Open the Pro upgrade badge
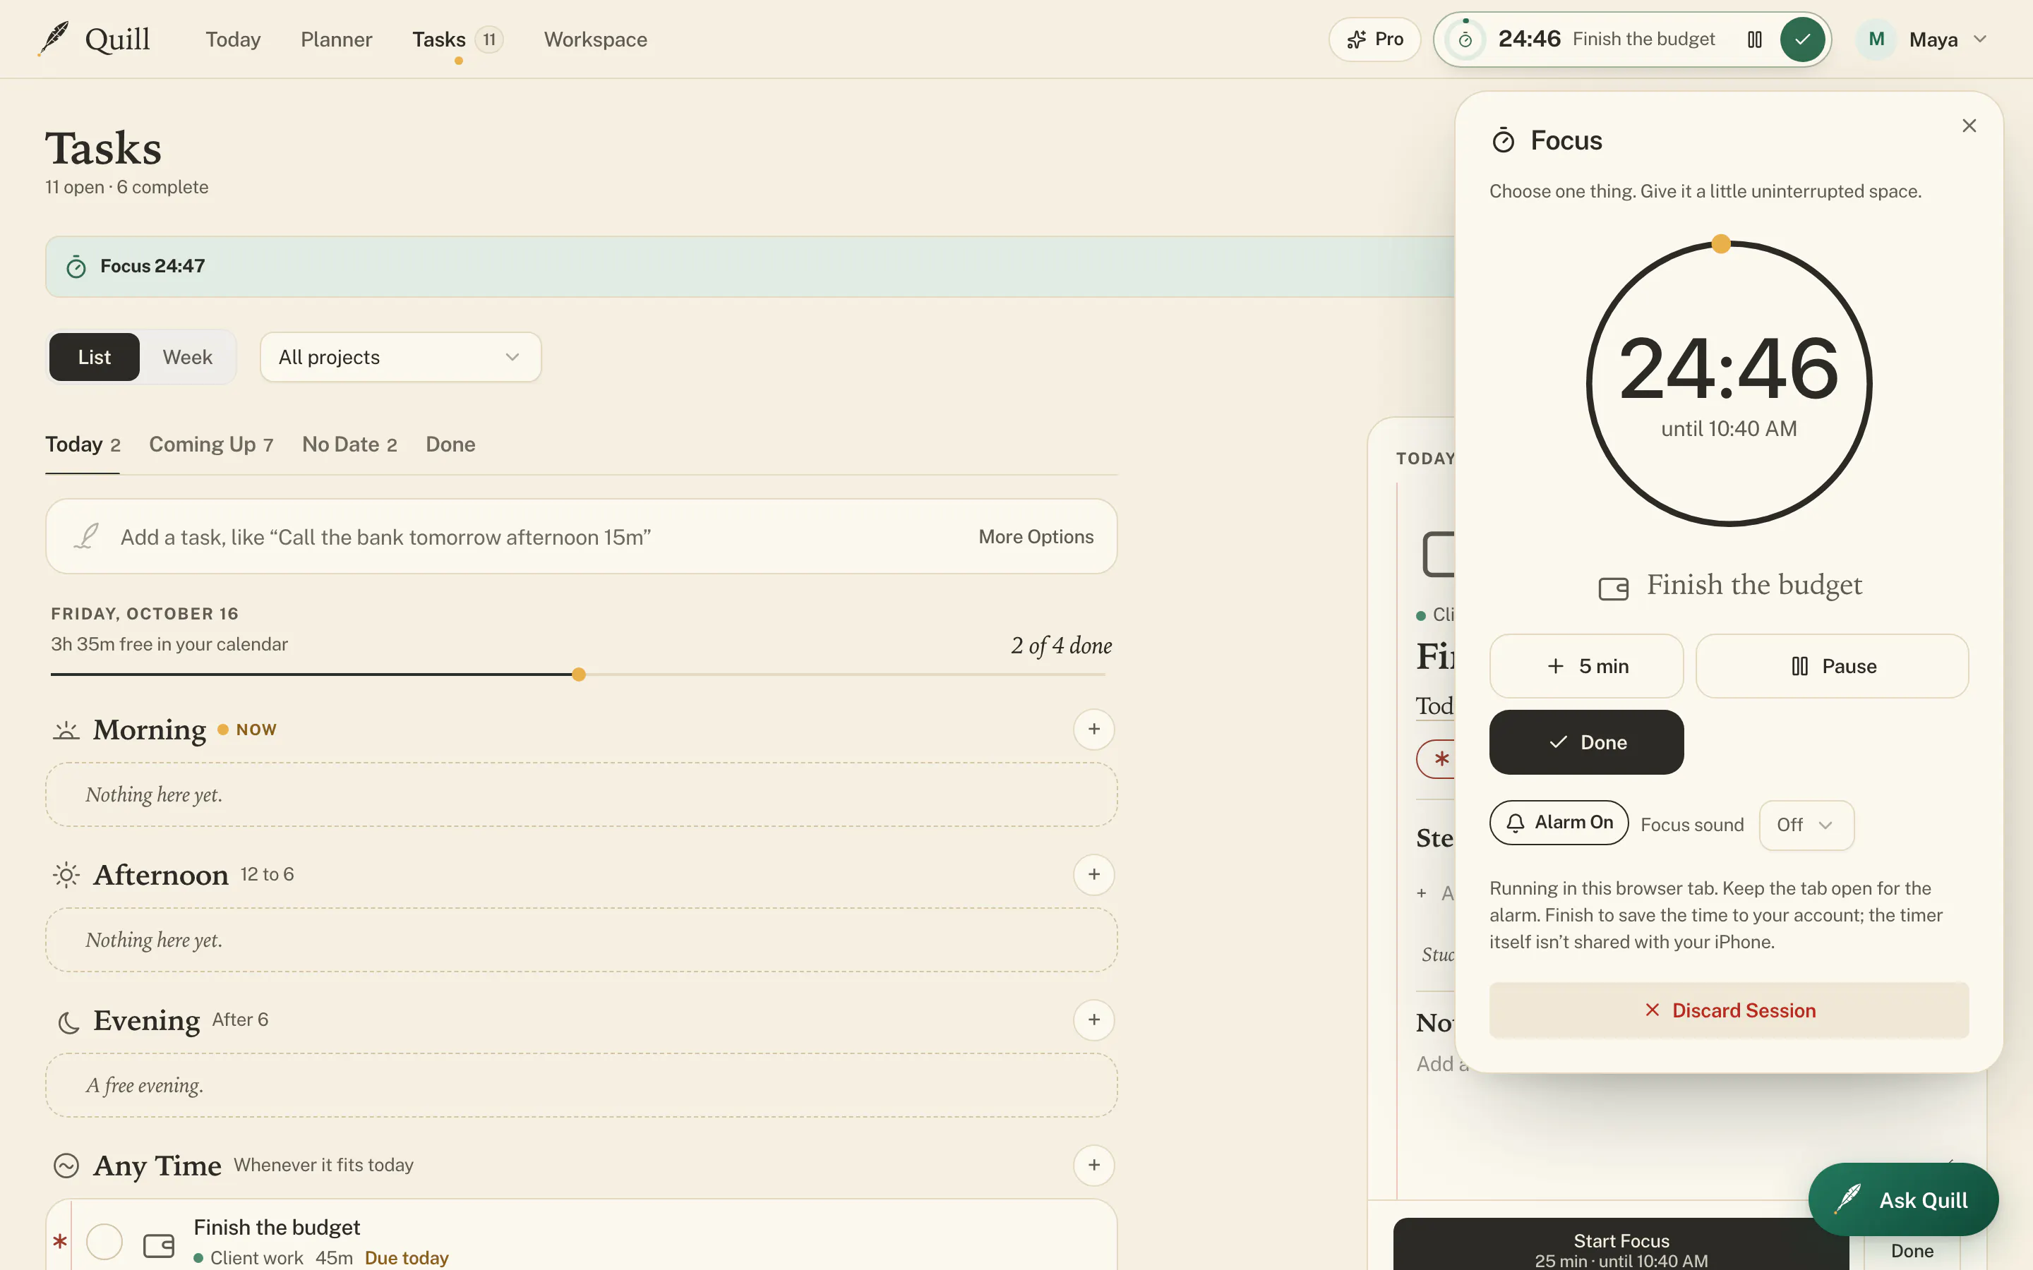This screenshot has height=1270, width=2033. (x=1374, y=40)
